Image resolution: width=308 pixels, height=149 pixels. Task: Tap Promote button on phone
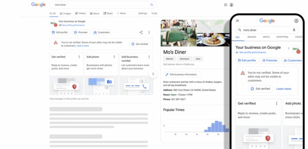[x=269, y=61]
